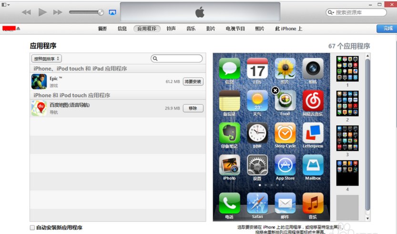Screen dimensions: 397x234
Task: Click the blue 完成 button
Action: 387,29
